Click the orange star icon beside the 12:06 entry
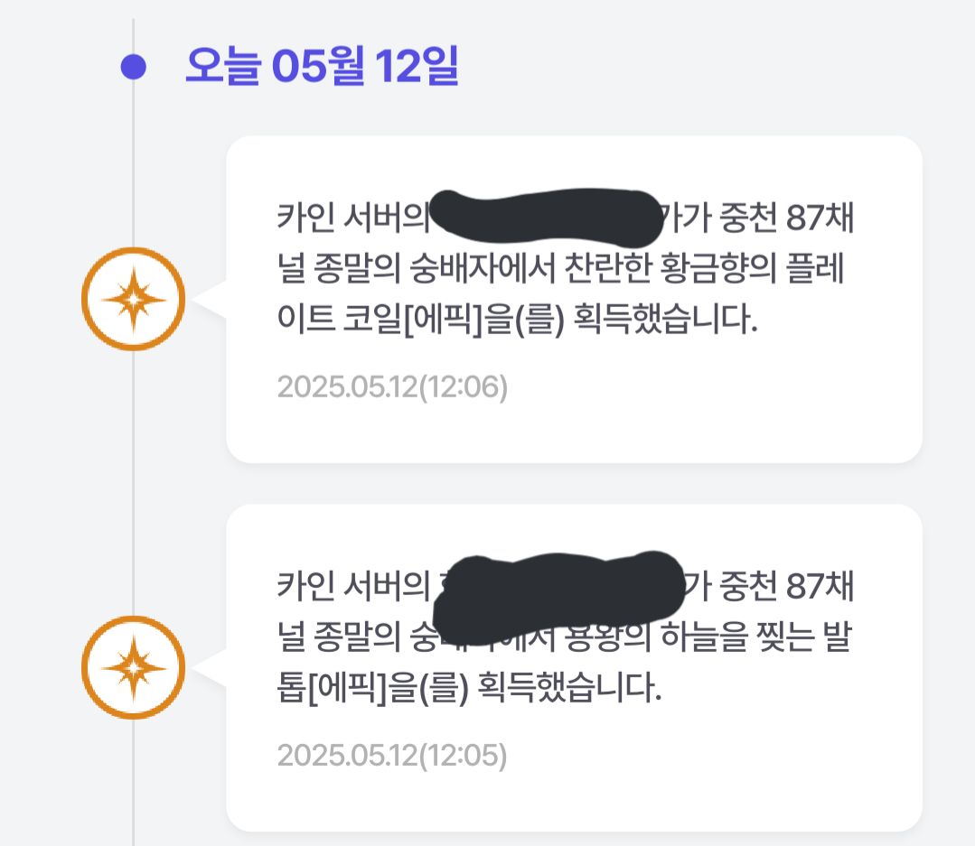This screenshot has width=975, height=846. click(x=133, y=300)
